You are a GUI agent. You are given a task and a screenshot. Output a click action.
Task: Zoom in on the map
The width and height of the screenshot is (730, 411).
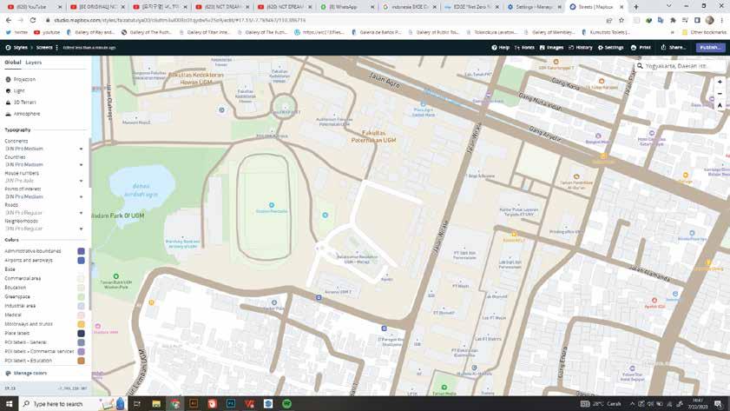720,82
